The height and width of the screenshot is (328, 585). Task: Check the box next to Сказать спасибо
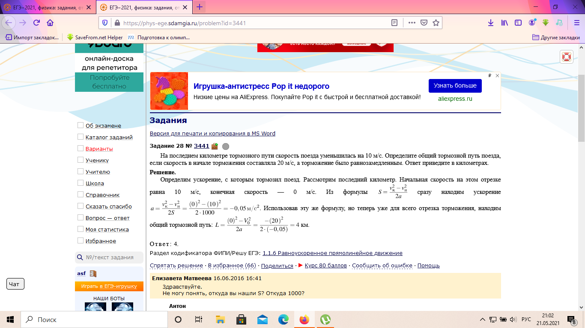(80, 206)
